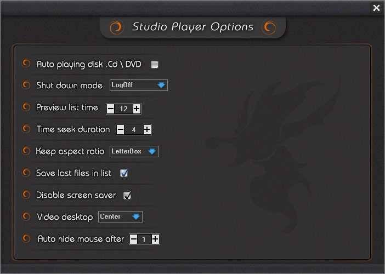Viewport: 385px width, 274px height.
Task: Click swirl bullet beside Auto playing disk
Action: coord(26,64)
